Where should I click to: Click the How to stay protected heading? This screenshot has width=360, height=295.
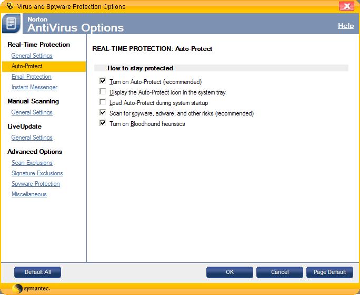point(141,68)
